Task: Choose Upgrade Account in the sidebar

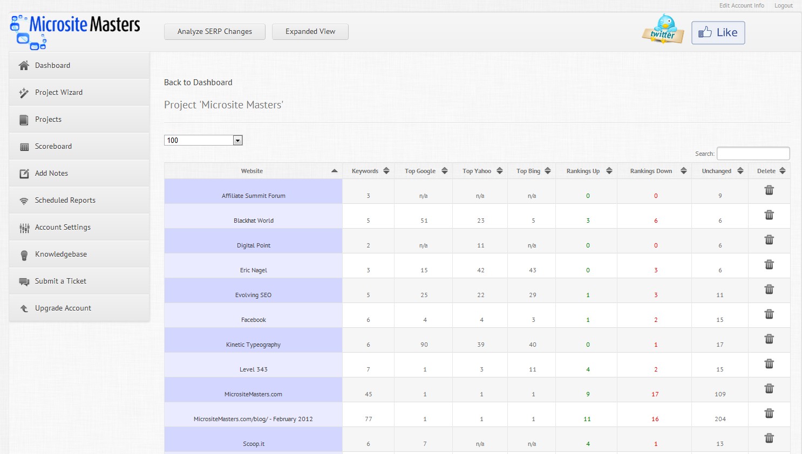Action: (x=79, y=308)
